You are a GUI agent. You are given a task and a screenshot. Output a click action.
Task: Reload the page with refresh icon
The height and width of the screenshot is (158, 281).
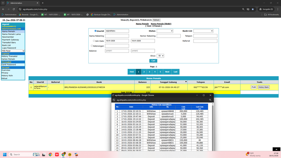14,9
